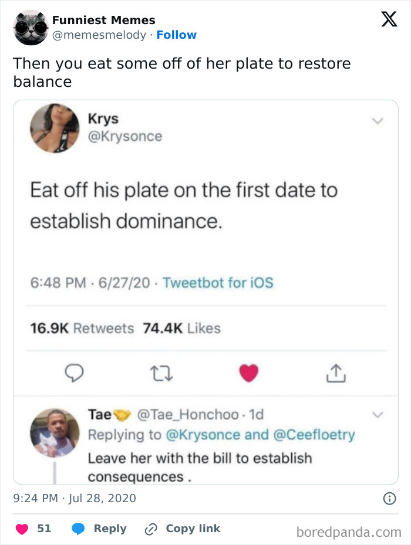Click the boredpanda.com watermark
Image resolution: width=411 pixels, height=545 pixels.
click(x=346, y=528)
